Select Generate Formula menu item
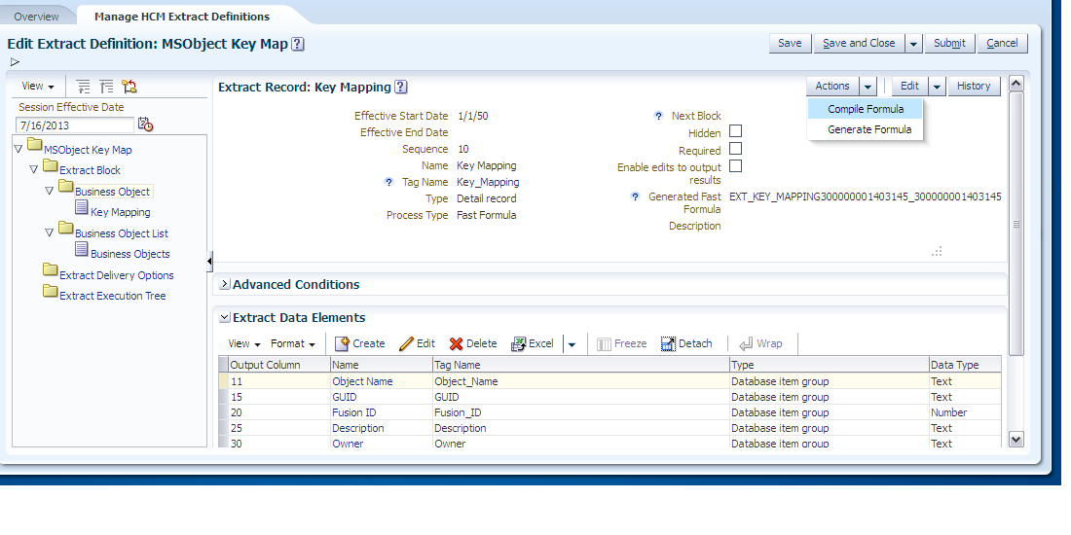1071x535 pixels. pos(866,129)
